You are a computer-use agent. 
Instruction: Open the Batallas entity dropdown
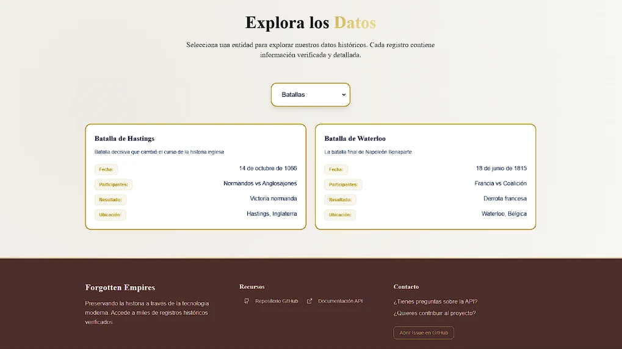click(x=310, y=94)
